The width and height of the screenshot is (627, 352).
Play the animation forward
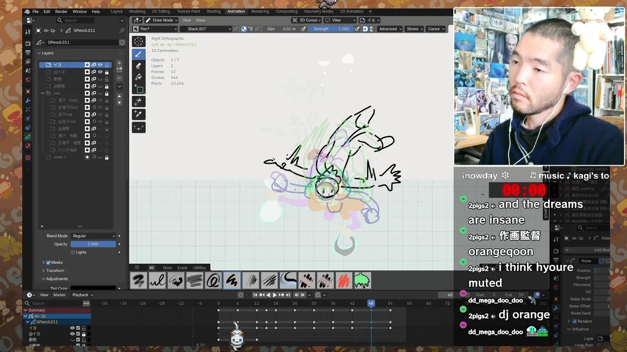click(274, 295)
